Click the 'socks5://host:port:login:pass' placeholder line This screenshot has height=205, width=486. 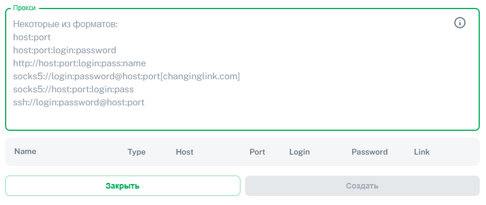[73, 89]
